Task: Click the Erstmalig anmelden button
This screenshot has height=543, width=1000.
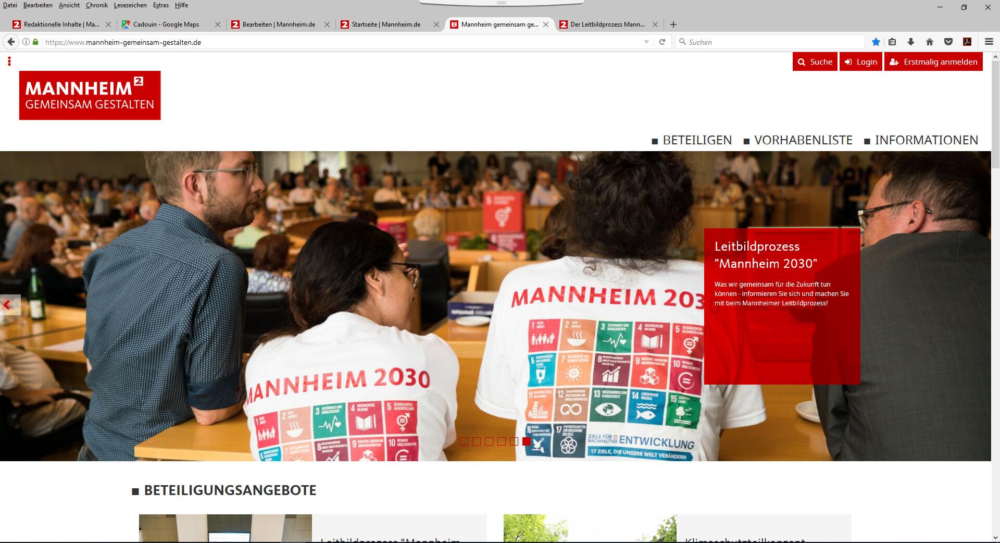Action: click(x=933, y=61)
